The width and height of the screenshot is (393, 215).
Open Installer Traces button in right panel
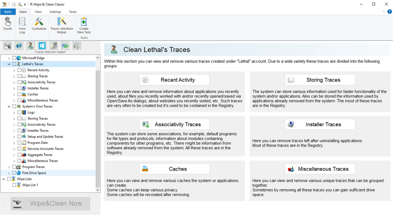point(320,124)
